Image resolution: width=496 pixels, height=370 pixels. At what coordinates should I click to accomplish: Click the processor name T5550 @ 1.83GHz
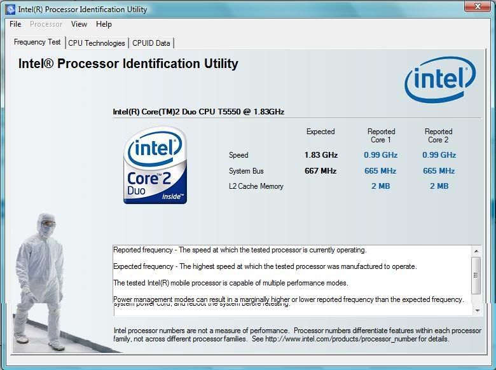pyautogui.click(x=198, y=112)
